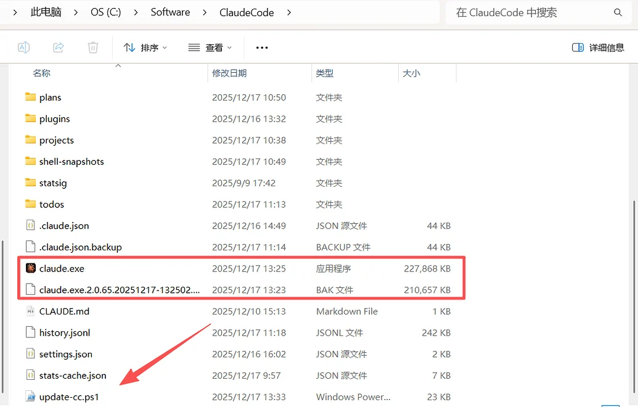Click the Delete trash icon

click(93, 47)
